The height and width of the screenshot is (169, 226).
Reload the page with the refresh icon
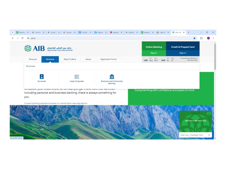[x=22, y=38]
